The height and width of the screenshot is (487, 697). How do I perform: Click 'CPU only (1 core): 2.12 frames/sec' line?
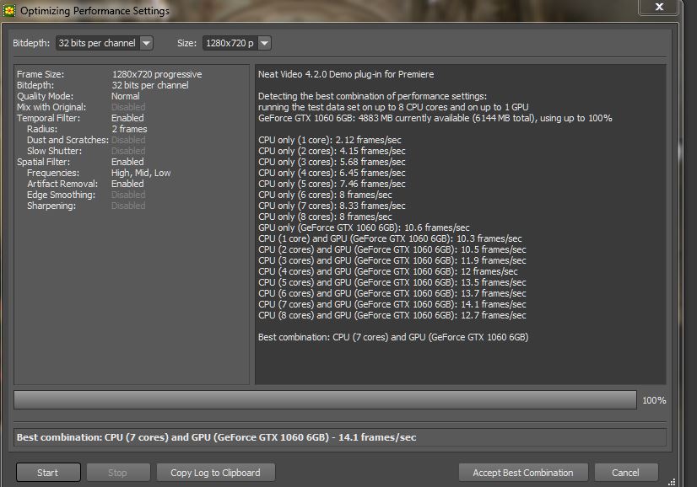[x=329, y=140]
